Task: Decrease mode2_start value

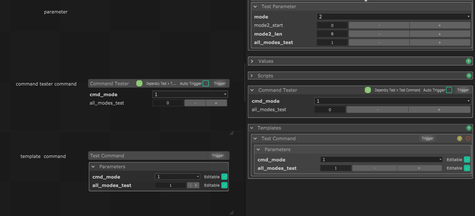Action: pyautogui.click(x=379, y=25)
